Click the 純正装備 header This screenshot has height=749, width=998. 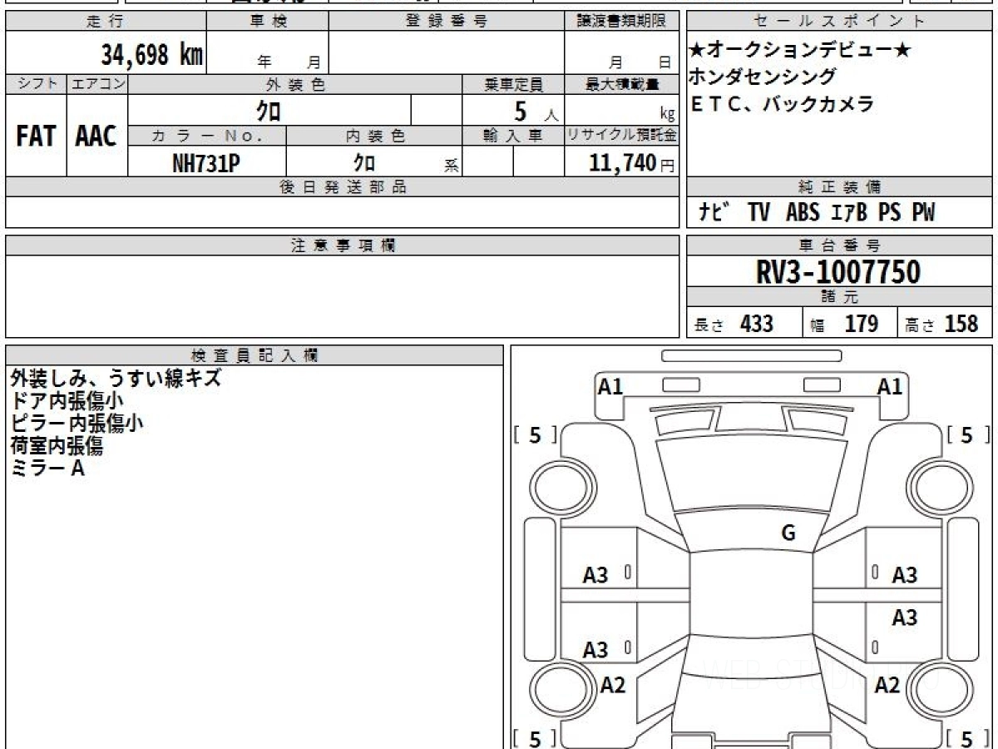coord(840,187)
